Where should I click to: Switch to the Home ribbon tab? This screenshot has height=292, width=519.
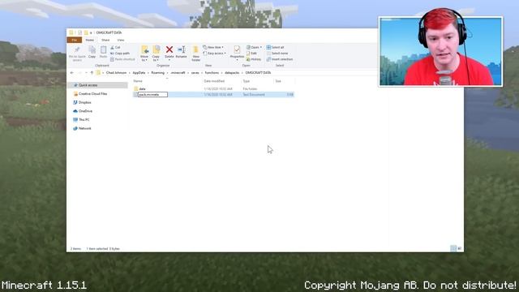90,40
